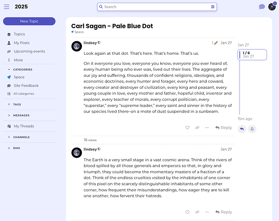Viewport: 279px width, 221px height.
Task: Click Moderator shield icon beside lindsey on second post
Action: [99, 149]
